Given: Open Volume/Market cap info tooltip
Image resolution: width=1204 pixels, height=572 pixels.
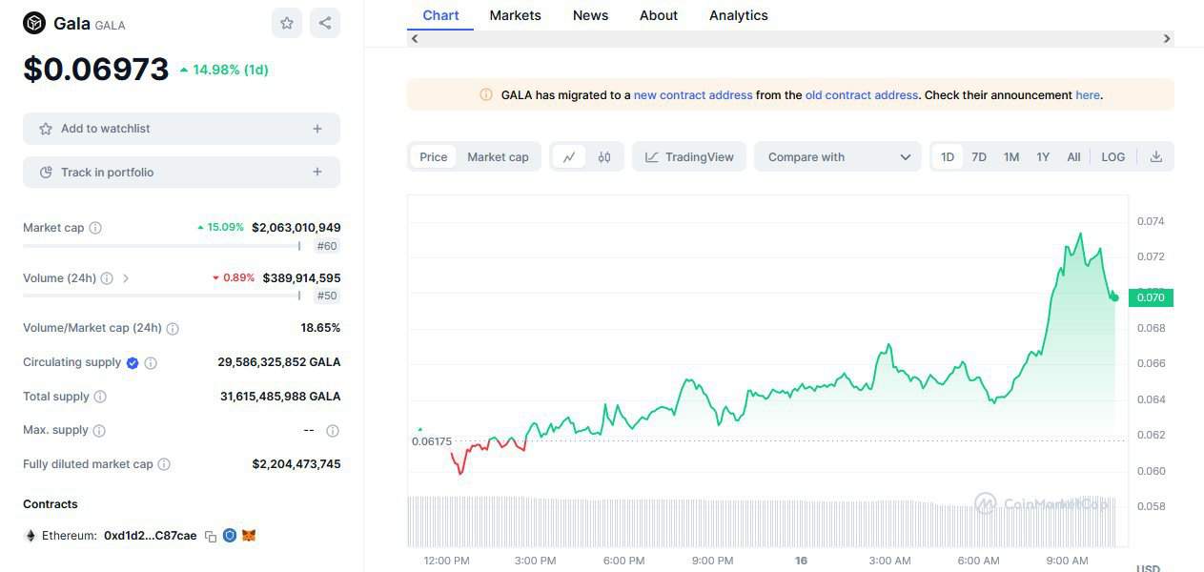Looking at the screenshot, I should point(173,329).
